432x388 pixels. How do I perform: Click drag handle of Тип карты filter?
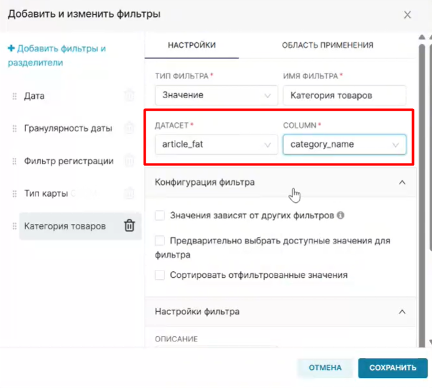pyautogui.click(x=14, y=193)
